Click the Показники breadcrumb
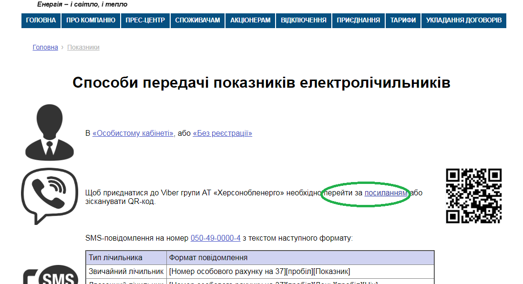Screen dimensions: 523x284 pos(83,47)
